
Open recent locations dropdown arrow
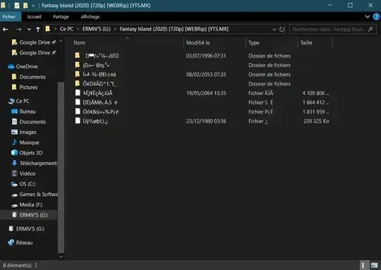pyautogui.click(x=29, y=30)
